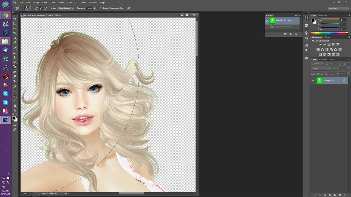
Task: Select the Paint Bucket tool
Action: (15, 72)
